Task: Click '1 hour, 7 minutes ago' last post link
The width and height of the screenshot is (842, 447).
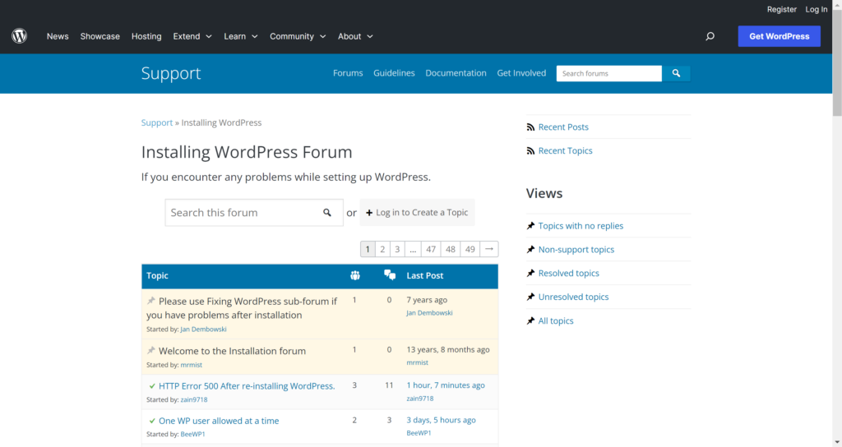Action: click(x=445, y=385)
